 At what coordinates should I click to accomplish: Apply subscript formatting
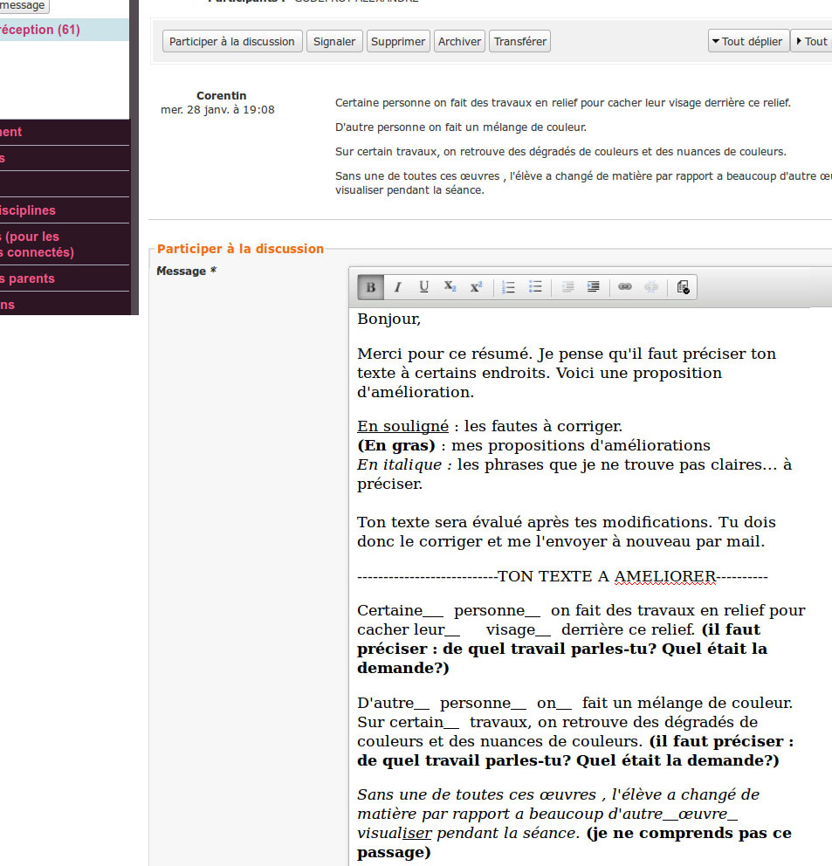click(x=450, y=287)
